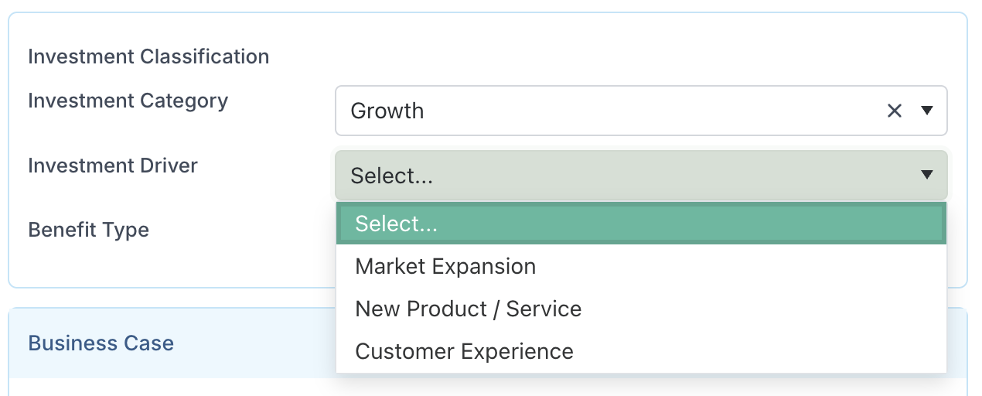Image resolution: width=982 pixels, height=396 pixels.
Task: Click the Investment Driver dropdown arrow
Action: click(x=927, y=176)
